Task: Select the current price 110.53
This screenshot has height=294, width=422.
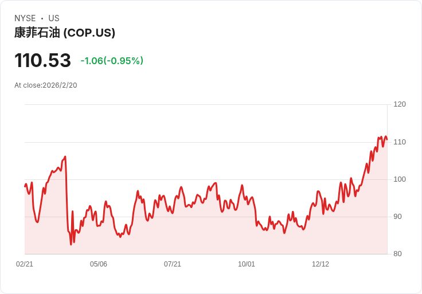Action: click(42, 60)
